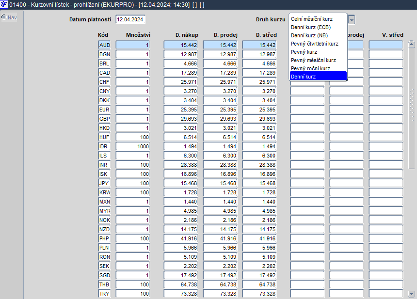Select the EUR currency code cell
Image resolution: width=417 pixels, height=299 pixels.
click(104, 110)
